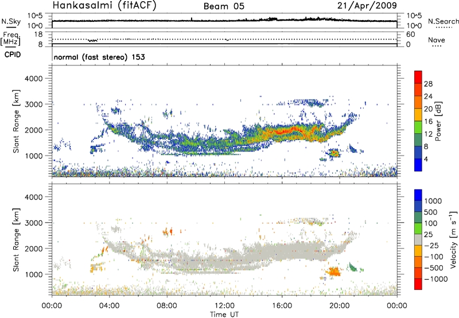Click the '08:00' time tick label

coord(167,306)
